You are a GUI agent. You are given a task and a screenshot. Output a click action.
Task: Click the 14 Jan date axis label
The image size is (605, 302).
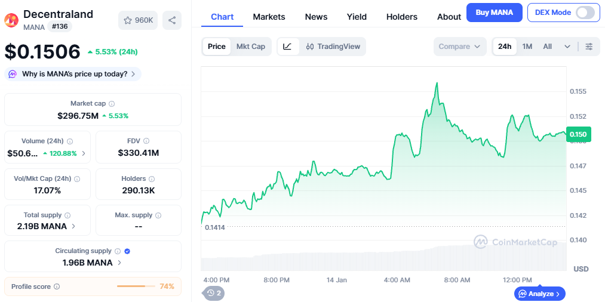336,280
